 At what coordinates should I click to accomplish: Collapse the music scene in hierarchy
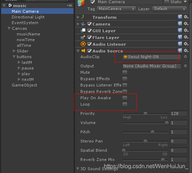(x=4, y=6)
